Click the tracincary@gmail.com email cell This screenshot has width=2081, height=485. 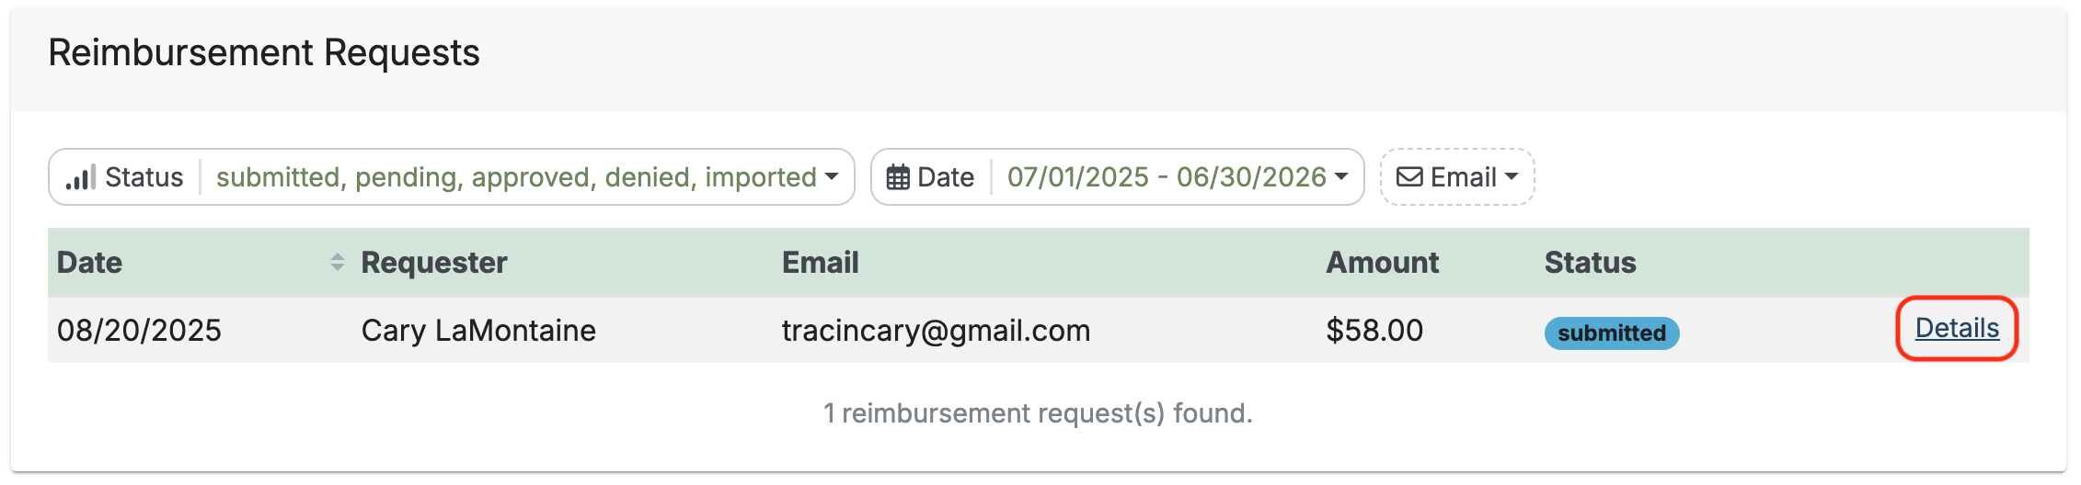click(936, 331)
